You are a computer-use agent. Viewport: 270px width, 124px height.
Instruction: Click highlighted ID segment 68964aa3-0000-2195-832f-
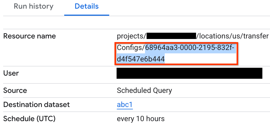pos(189,48)
